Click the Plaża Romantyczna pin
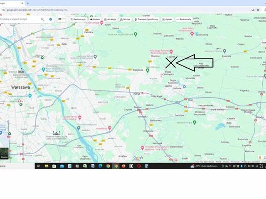Viewport: 266px width, 199px height. (79, 128)
